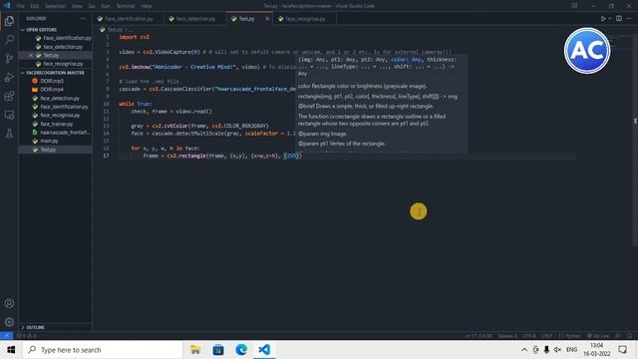Select Test.py in the folder tree
The image size is (638, 359).
(56, 150)
